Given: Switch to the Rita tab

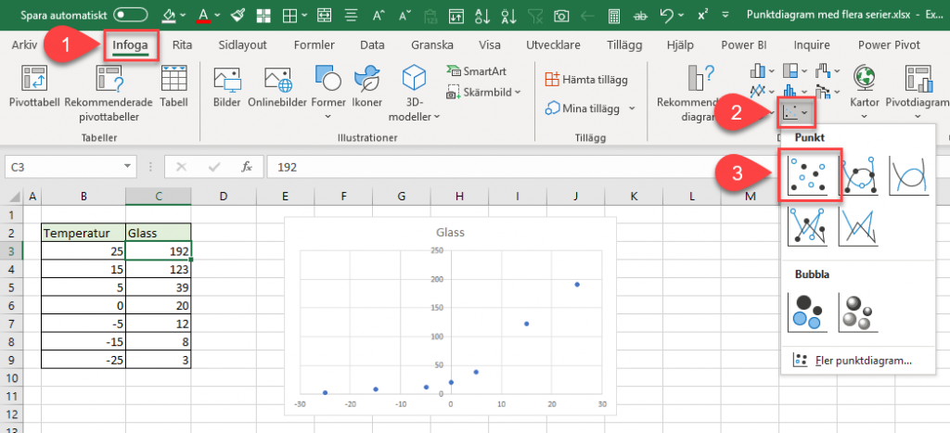Looking at the screenshot, I should click(x=183, y=45).
